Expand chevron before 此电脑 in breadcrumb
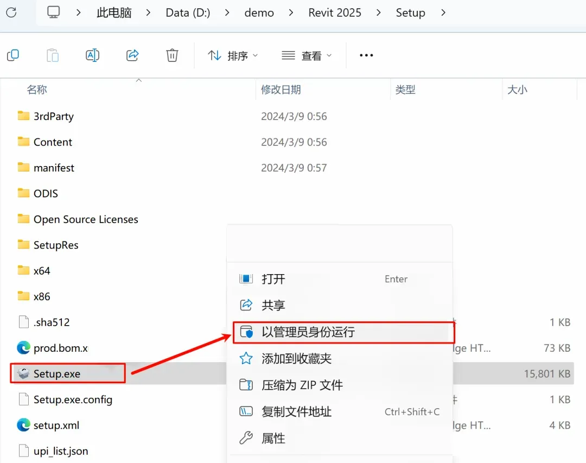This screenshot has width=586, height=463. [78, 12]
